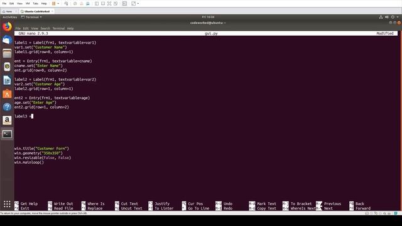This screenshot has width=402, height=226.
Task: Open Thunderbird Mail from the dock
Action: click(x=7, y=40)
